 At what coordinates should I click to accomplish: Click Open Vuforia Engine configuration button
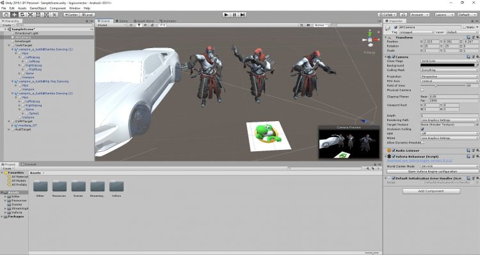coord(432,171)
